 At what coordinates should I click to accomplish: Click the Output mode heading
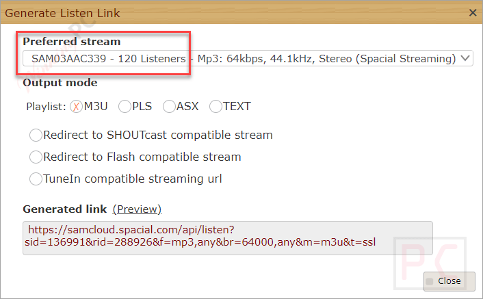[x=60, y=83]
